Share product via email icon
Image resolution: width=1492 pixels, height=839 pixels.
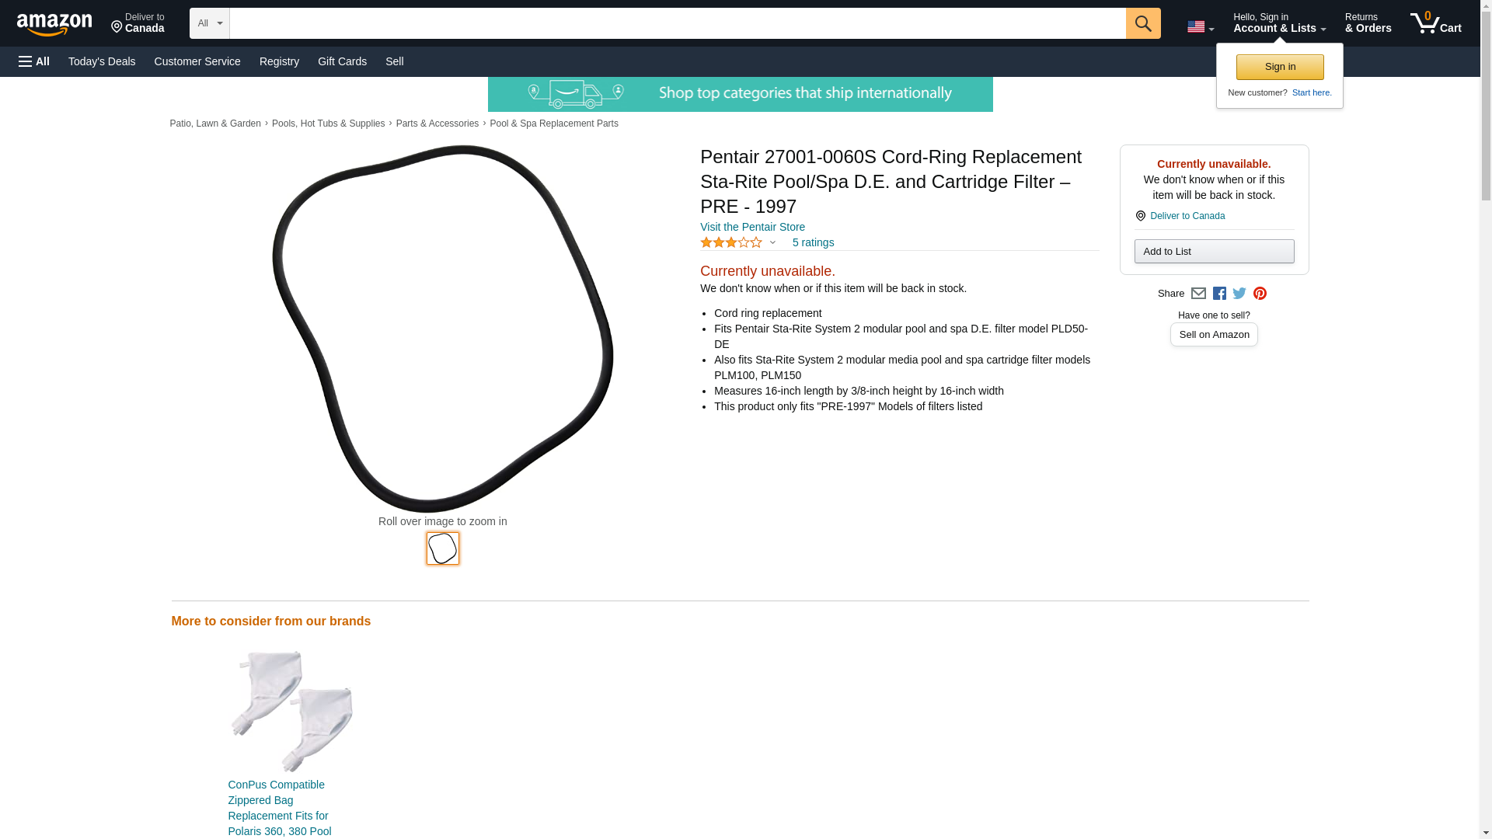pos(1198,294)
